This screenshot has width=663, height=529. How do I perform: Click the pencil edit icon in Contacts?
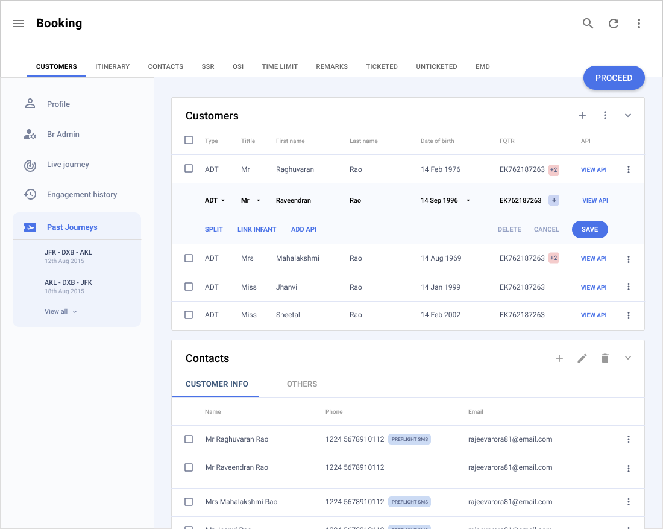point(582,358)
